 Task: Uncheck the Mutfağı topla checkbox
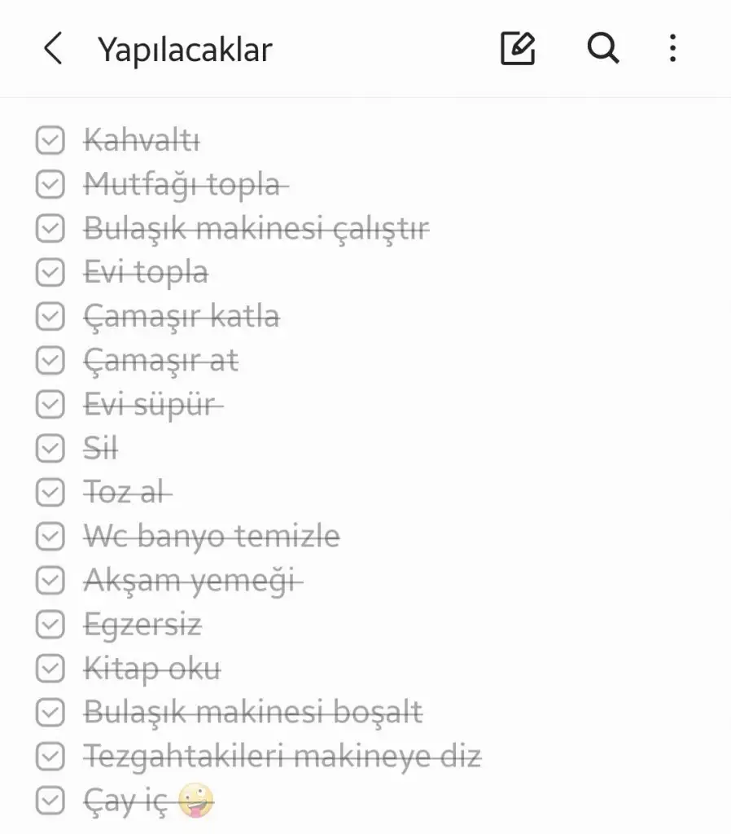(x=50, y=185)
